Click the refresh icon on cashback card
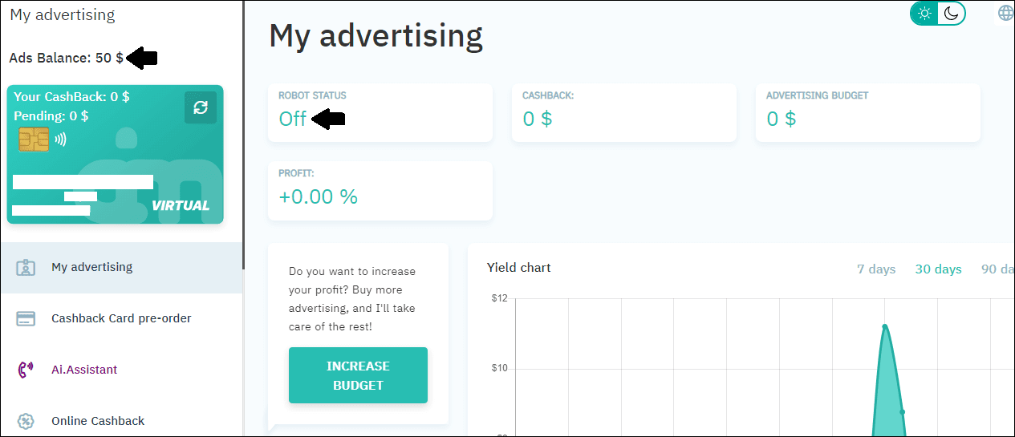This screenshot has width=1015, height=437. (x=201, y=107)
